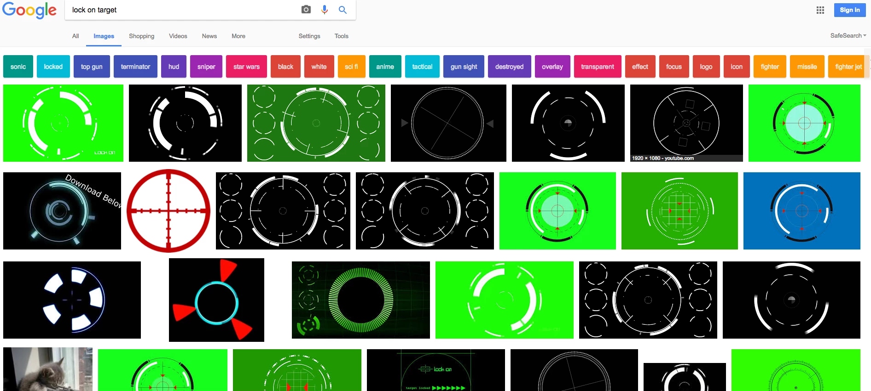Open the News tab

(x=209, y=36)
